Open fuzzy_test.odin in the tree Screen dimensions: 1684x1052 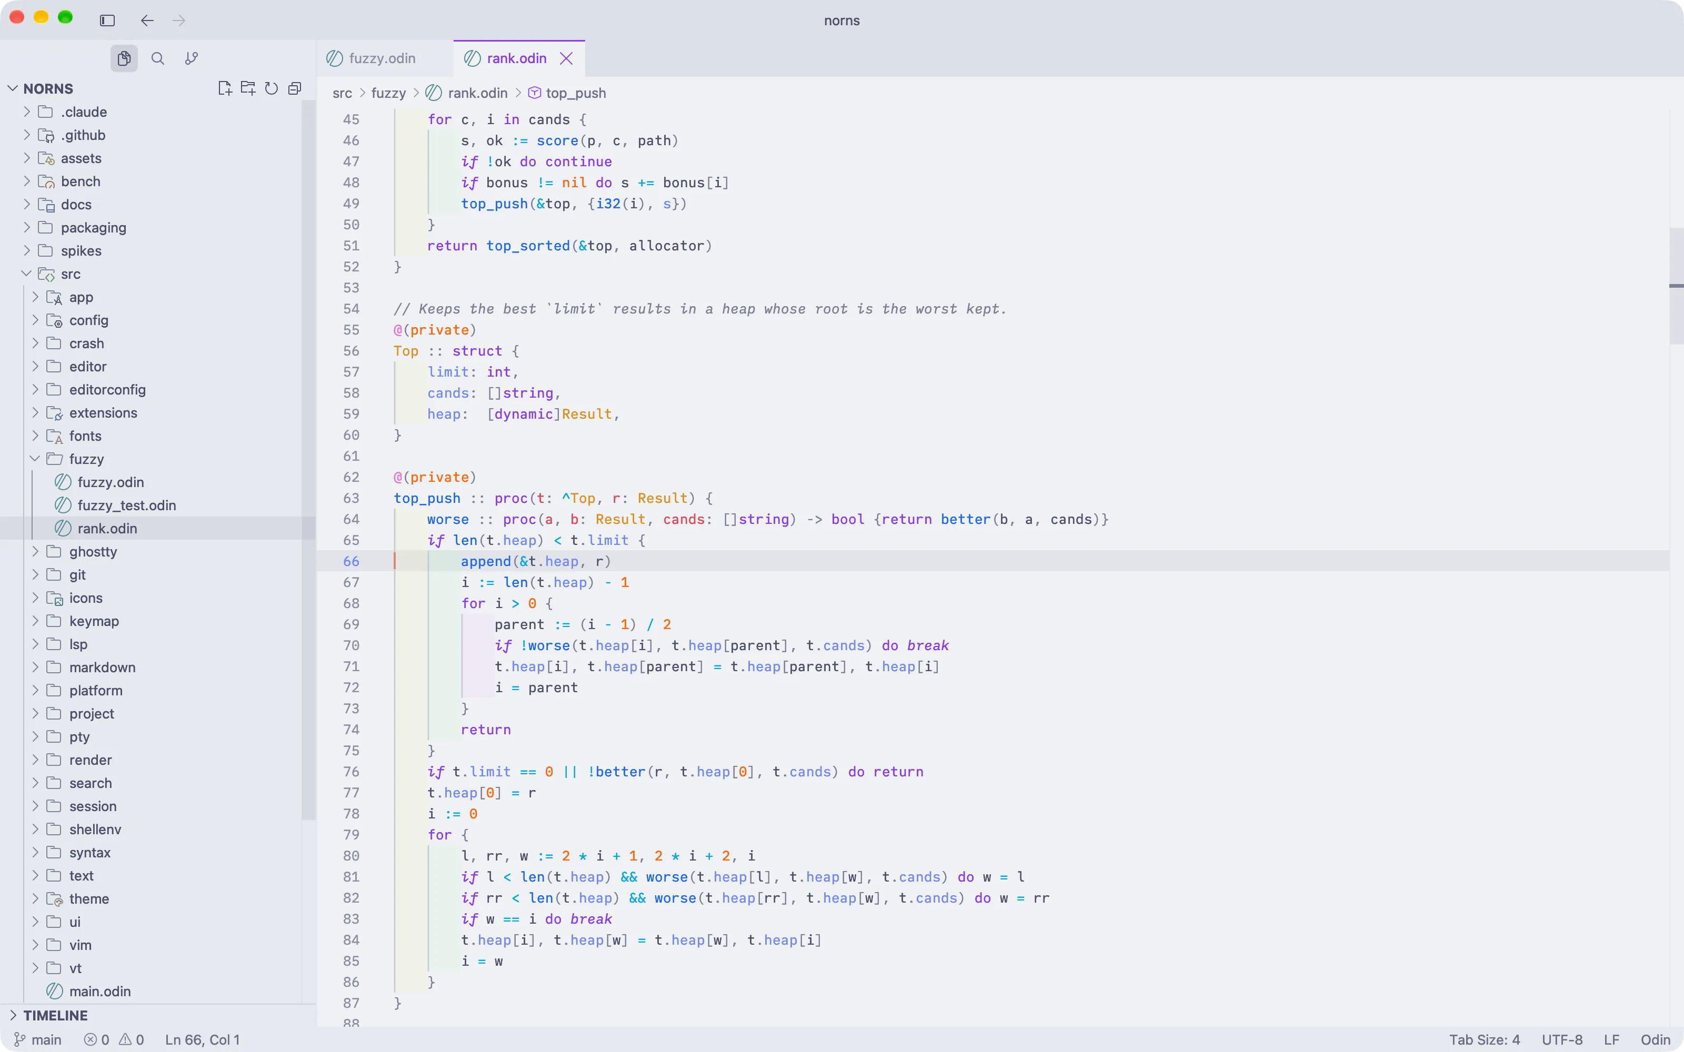[127, 505]
